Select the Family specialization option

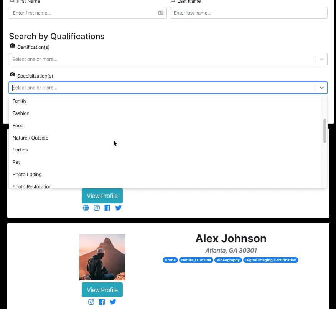(x=20, y=101)
